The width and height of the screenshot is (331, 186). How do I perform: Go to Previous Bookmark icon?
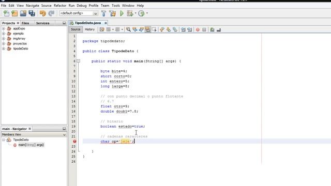click(162, 30)
